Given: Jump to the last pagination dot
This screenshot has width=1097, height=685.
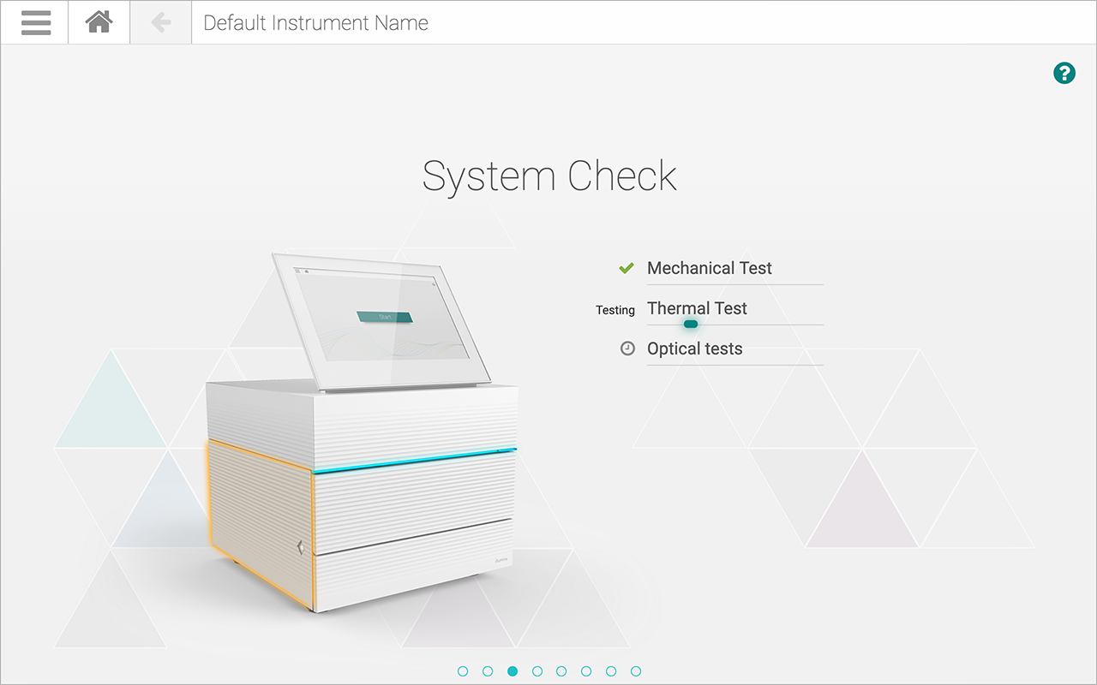Looking at the screenshot, I should 636,671.
